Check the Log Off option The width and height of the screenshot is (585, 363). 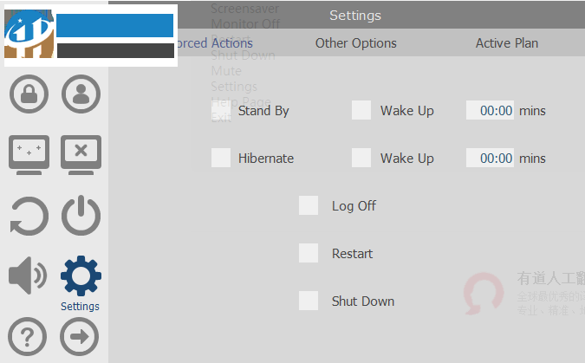point(309,206)
